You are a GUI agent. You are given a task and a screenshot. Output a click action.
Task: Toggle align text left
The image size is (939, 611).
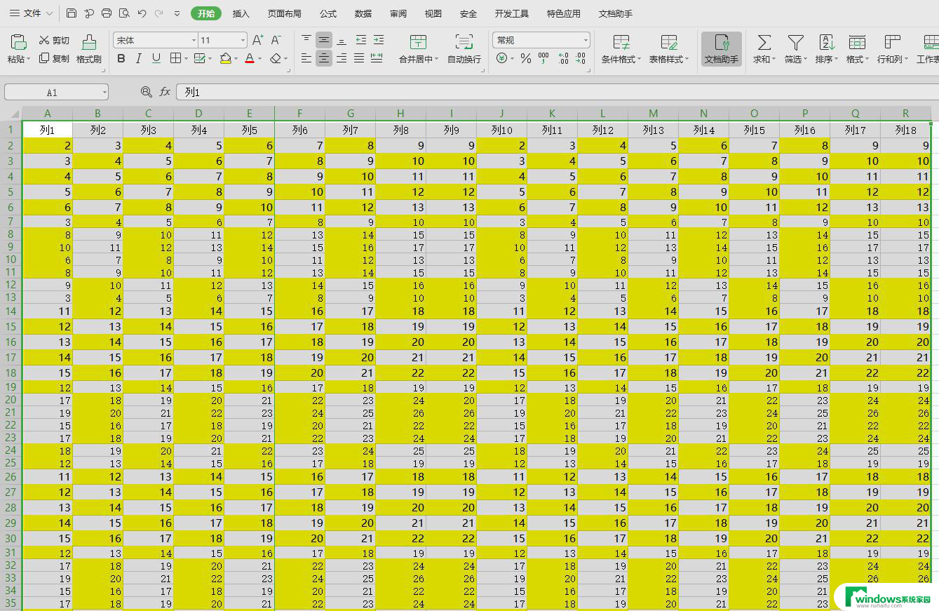point(306,58)
